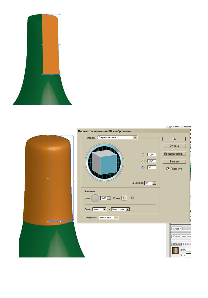The height and width of the screenshot is (298, 208).
Task: Click the Z rotation field showing 8°
Action: click(152, 167)
